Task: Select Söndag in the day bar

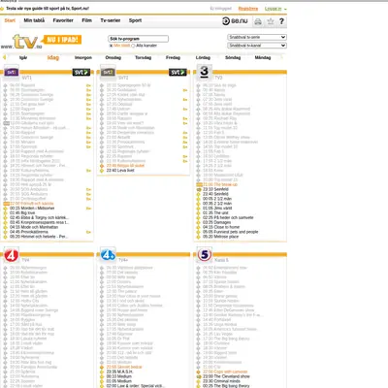Action: point(233,57)
